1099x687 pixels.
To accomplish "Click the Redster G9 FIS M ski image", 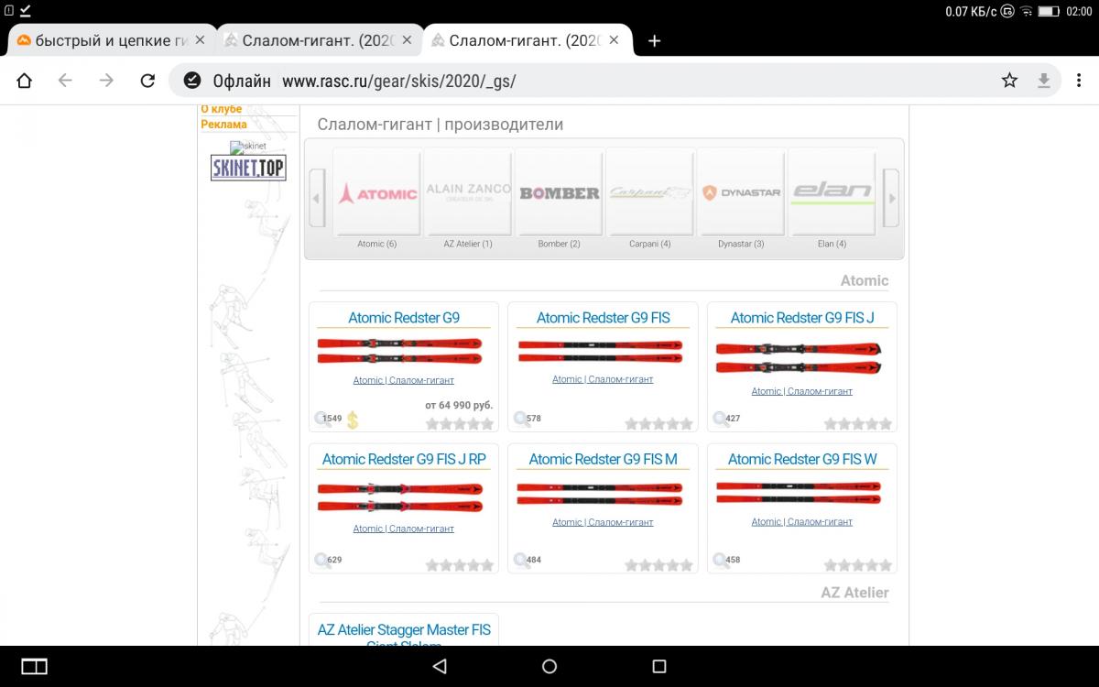I will pos(600,494).
